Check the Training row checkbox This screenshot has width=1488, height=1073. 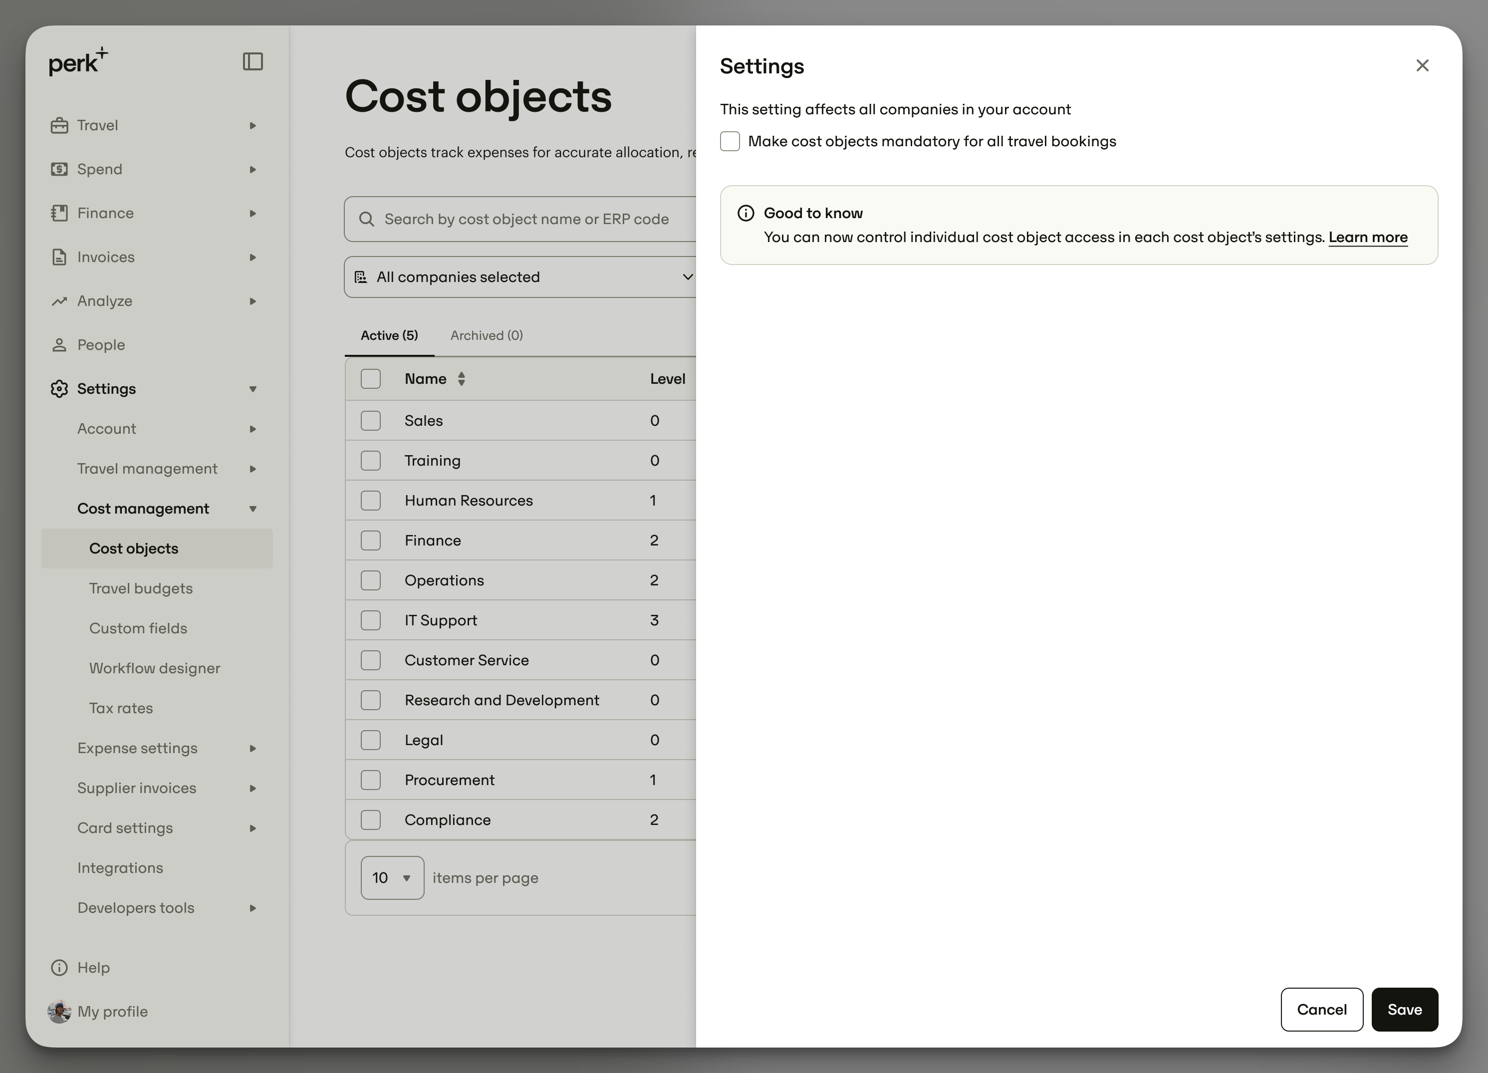coord(371,461)
